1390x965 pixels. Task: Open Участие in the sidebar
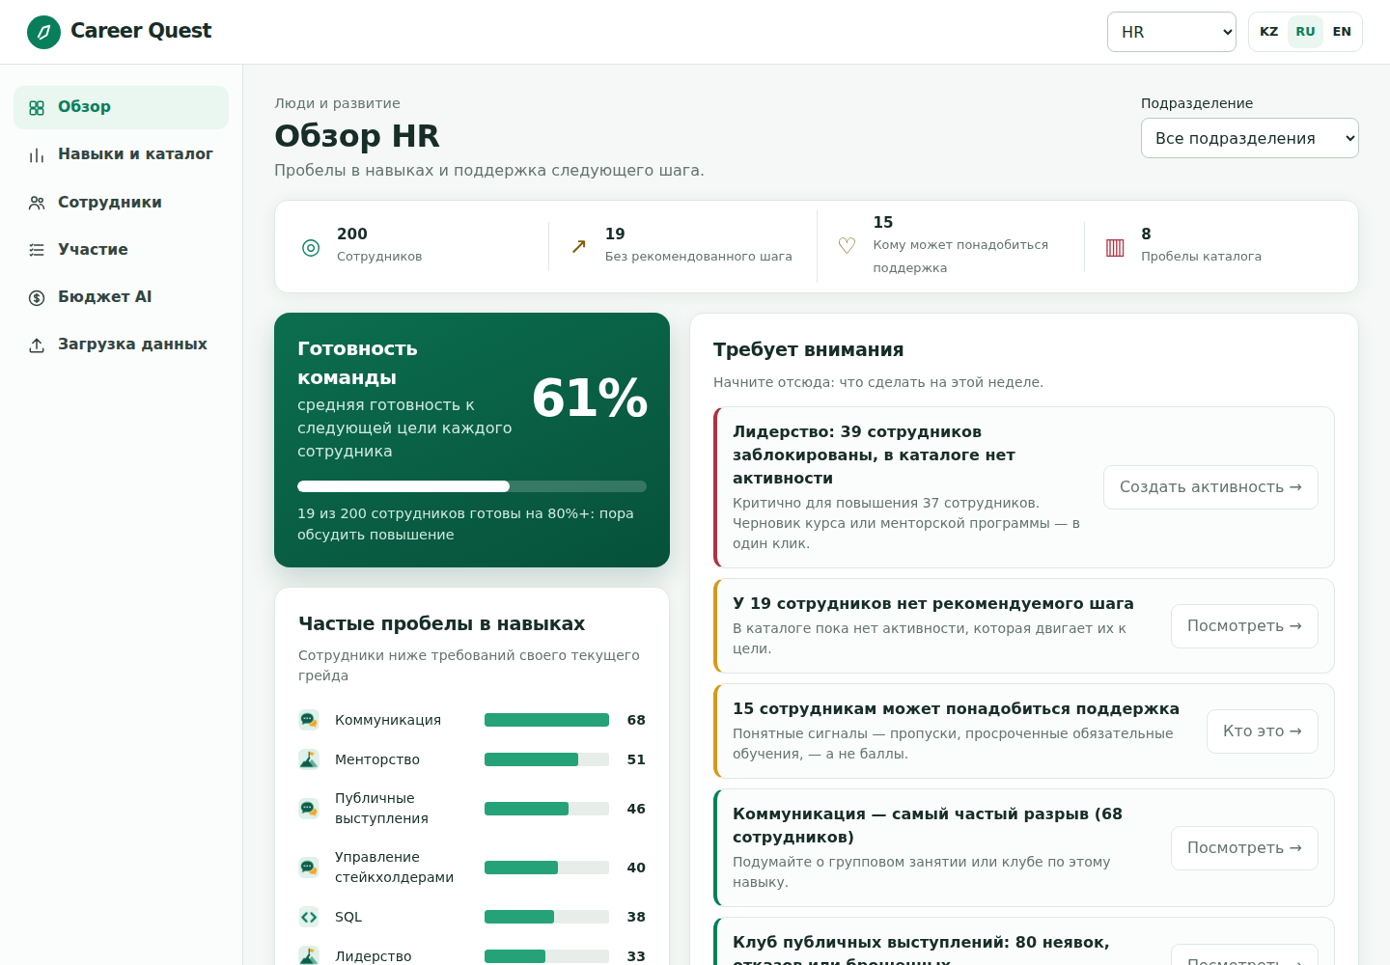(x=121, y=250)
